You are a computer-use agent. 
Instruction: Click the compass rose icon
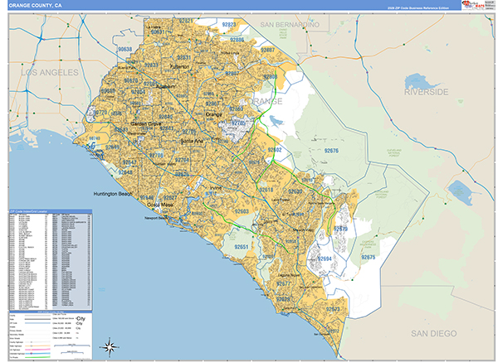[x=108, y=345]
